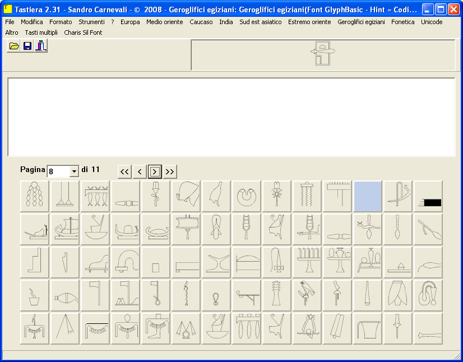
Task: Insert the T-shaped comb rake hieroglyph
Action: coord(337,196)
